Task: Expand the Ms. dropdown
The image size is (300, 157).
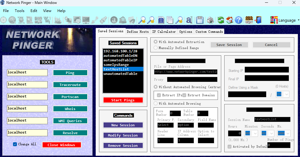Action: [x=288, y=133]
